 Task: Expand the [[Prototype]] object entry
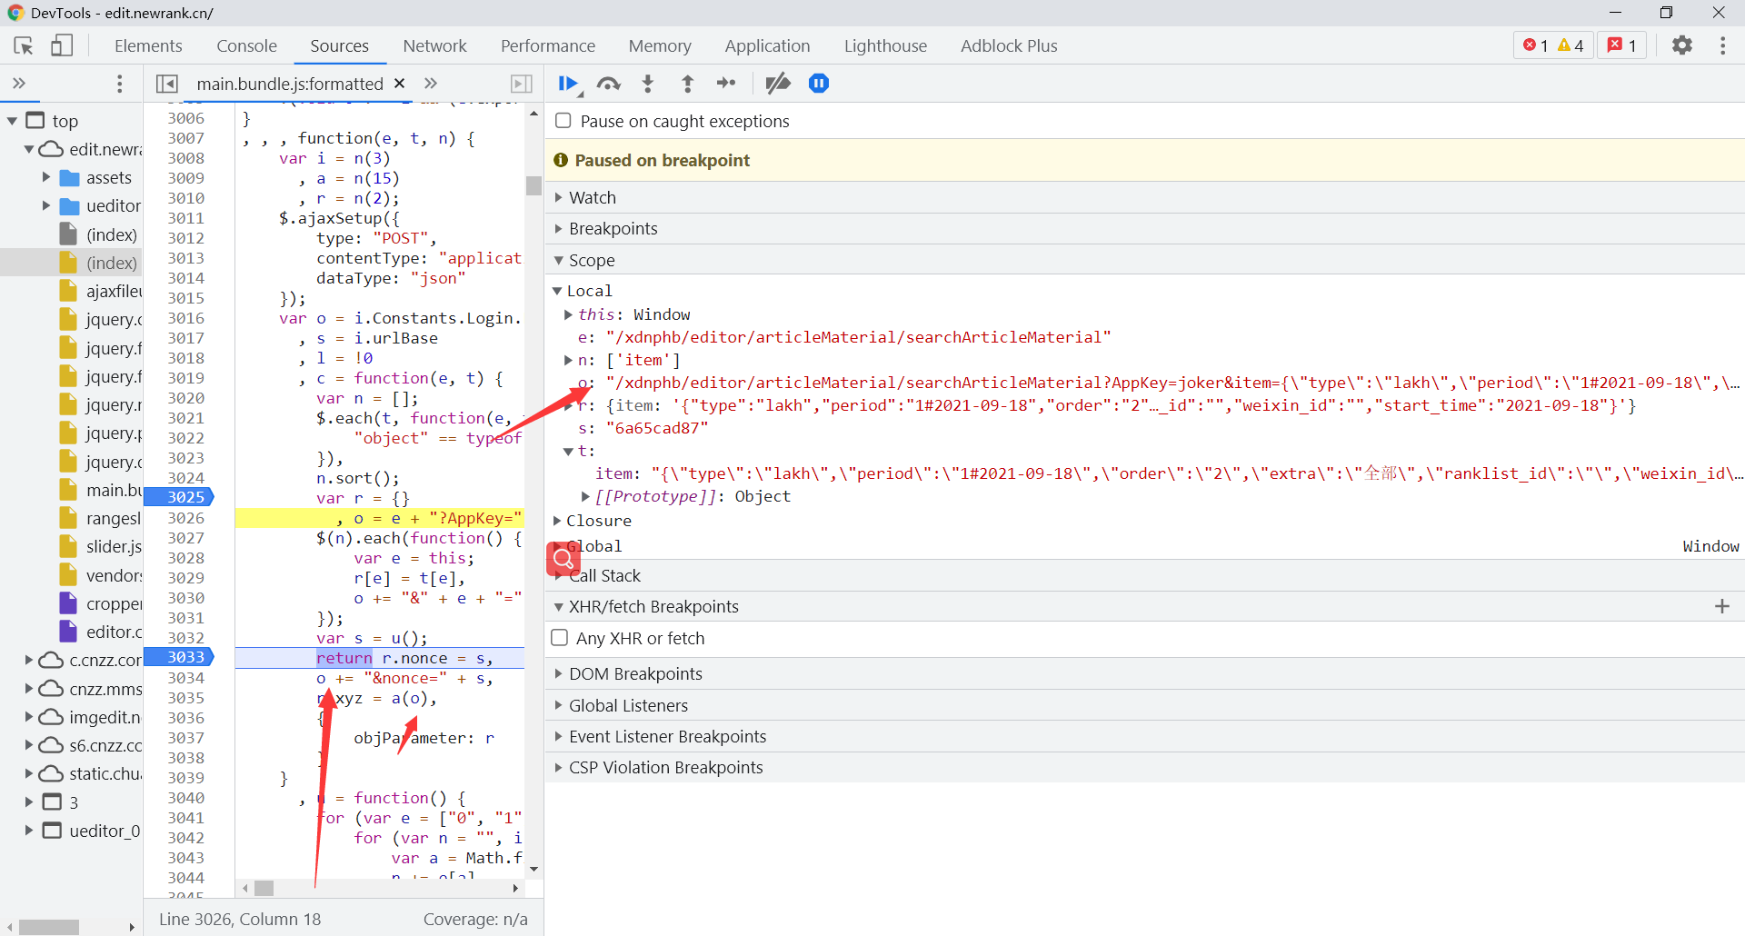click(x=586, y=496)
